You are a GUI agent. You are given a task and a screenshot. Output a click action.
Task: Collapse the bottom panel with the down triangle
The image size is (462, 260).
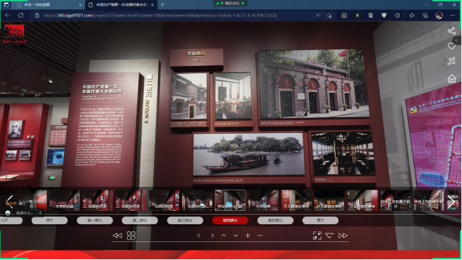(x=329, y=235)
